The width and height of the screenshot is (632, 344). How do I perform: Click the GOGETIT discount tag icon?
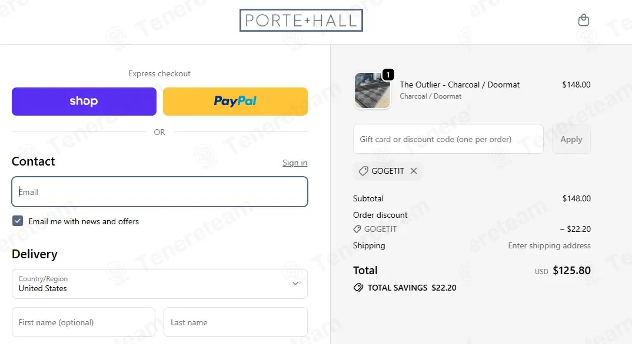(364, 171)
